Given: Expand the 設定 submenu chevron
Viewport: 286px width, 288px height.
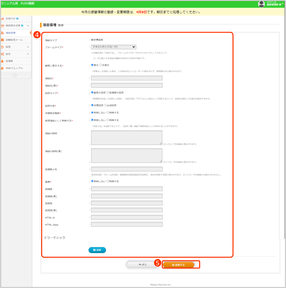Looking at the screenshot, I should [28, 54].
